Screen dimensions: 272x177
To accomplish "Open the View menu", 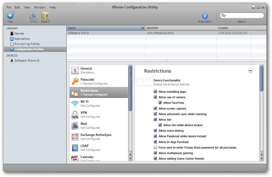I will coord(27,7).
